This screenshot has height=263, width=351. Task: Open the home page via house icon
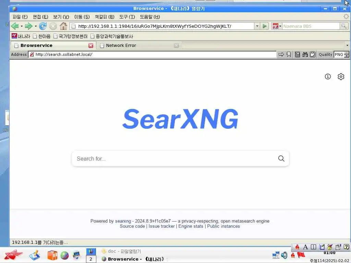[x=63, y=26]
